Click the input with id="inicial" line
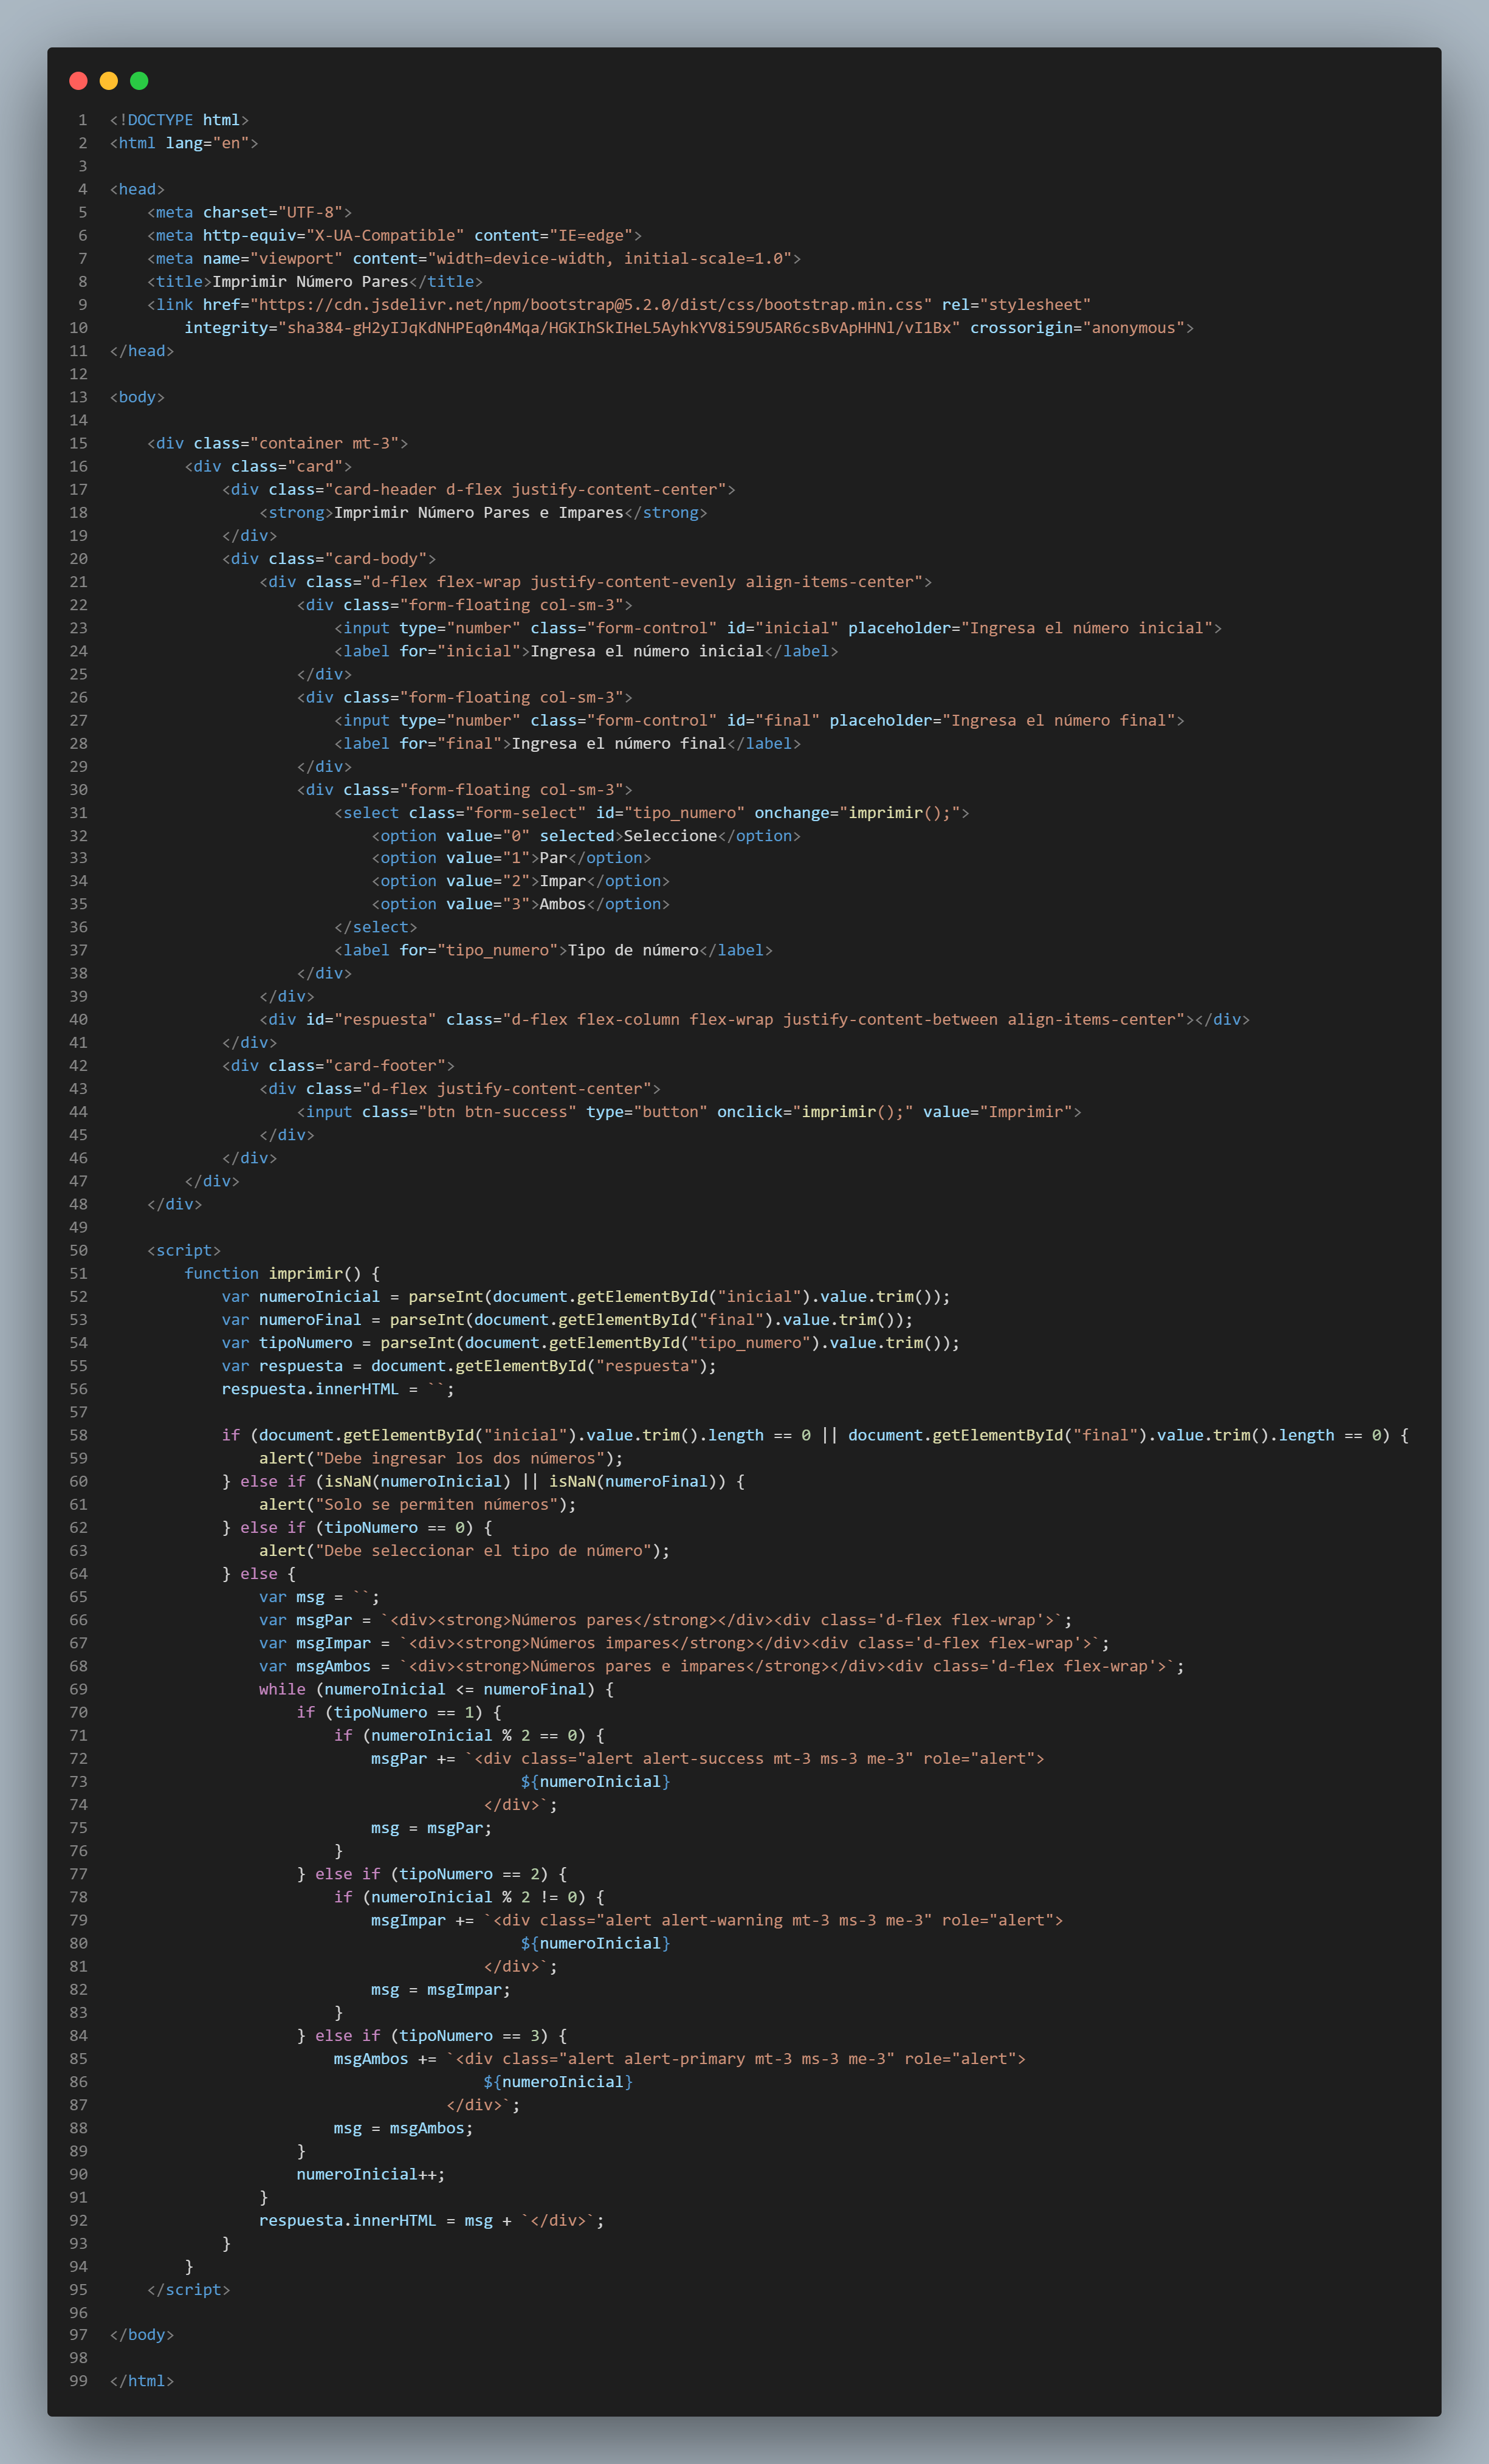The height and width of the screenshot is (2464, 1489). [x=778, y=628]
